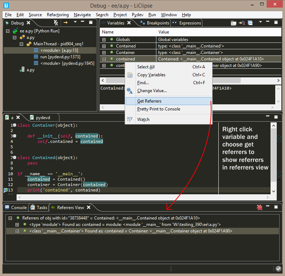
Task: Expand the lowercase contained variable row
Action: [104, 59]
